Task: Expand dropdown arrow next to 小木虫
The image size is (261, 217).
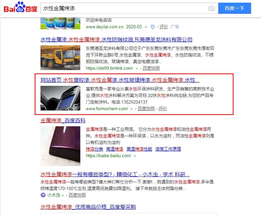Action: (x=63, y=195)
